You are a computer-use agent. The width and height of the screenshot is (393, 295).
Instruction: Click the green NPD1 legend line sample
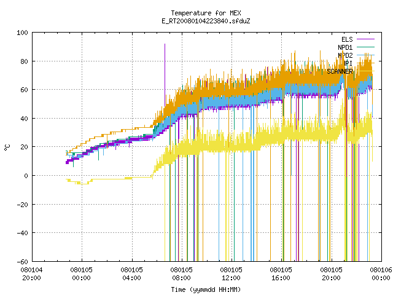click(x=365, y=47)
